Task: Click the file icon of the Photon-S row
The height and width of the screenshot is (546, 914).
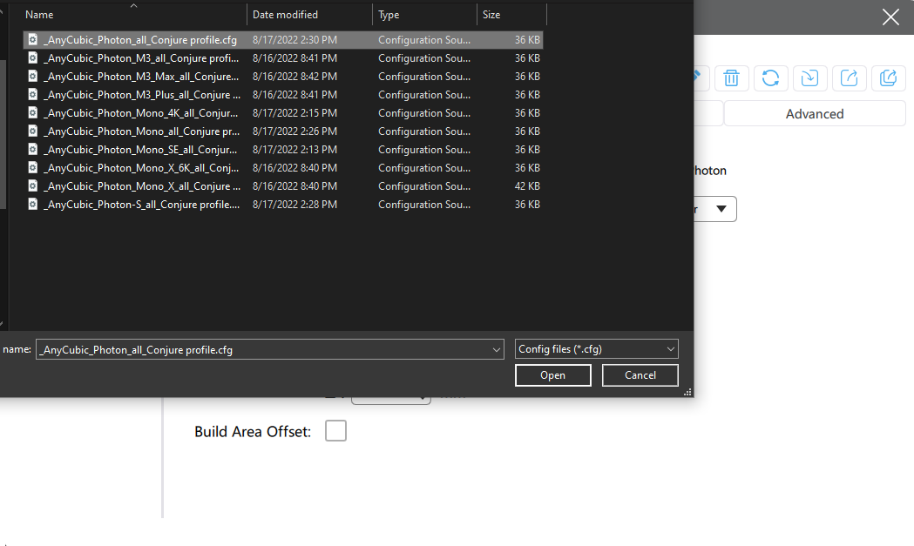Action: [33, 204]
